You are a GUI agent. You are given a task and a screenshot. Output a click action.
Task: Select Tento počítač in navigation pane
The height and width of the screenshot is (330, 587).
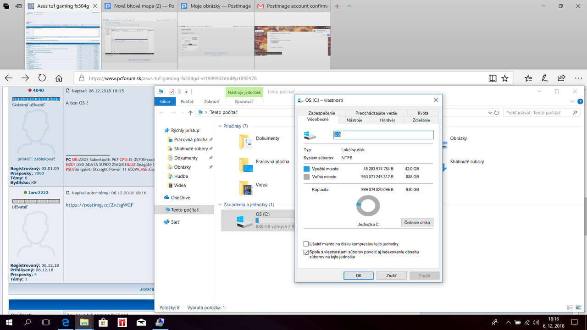[184, 209]
